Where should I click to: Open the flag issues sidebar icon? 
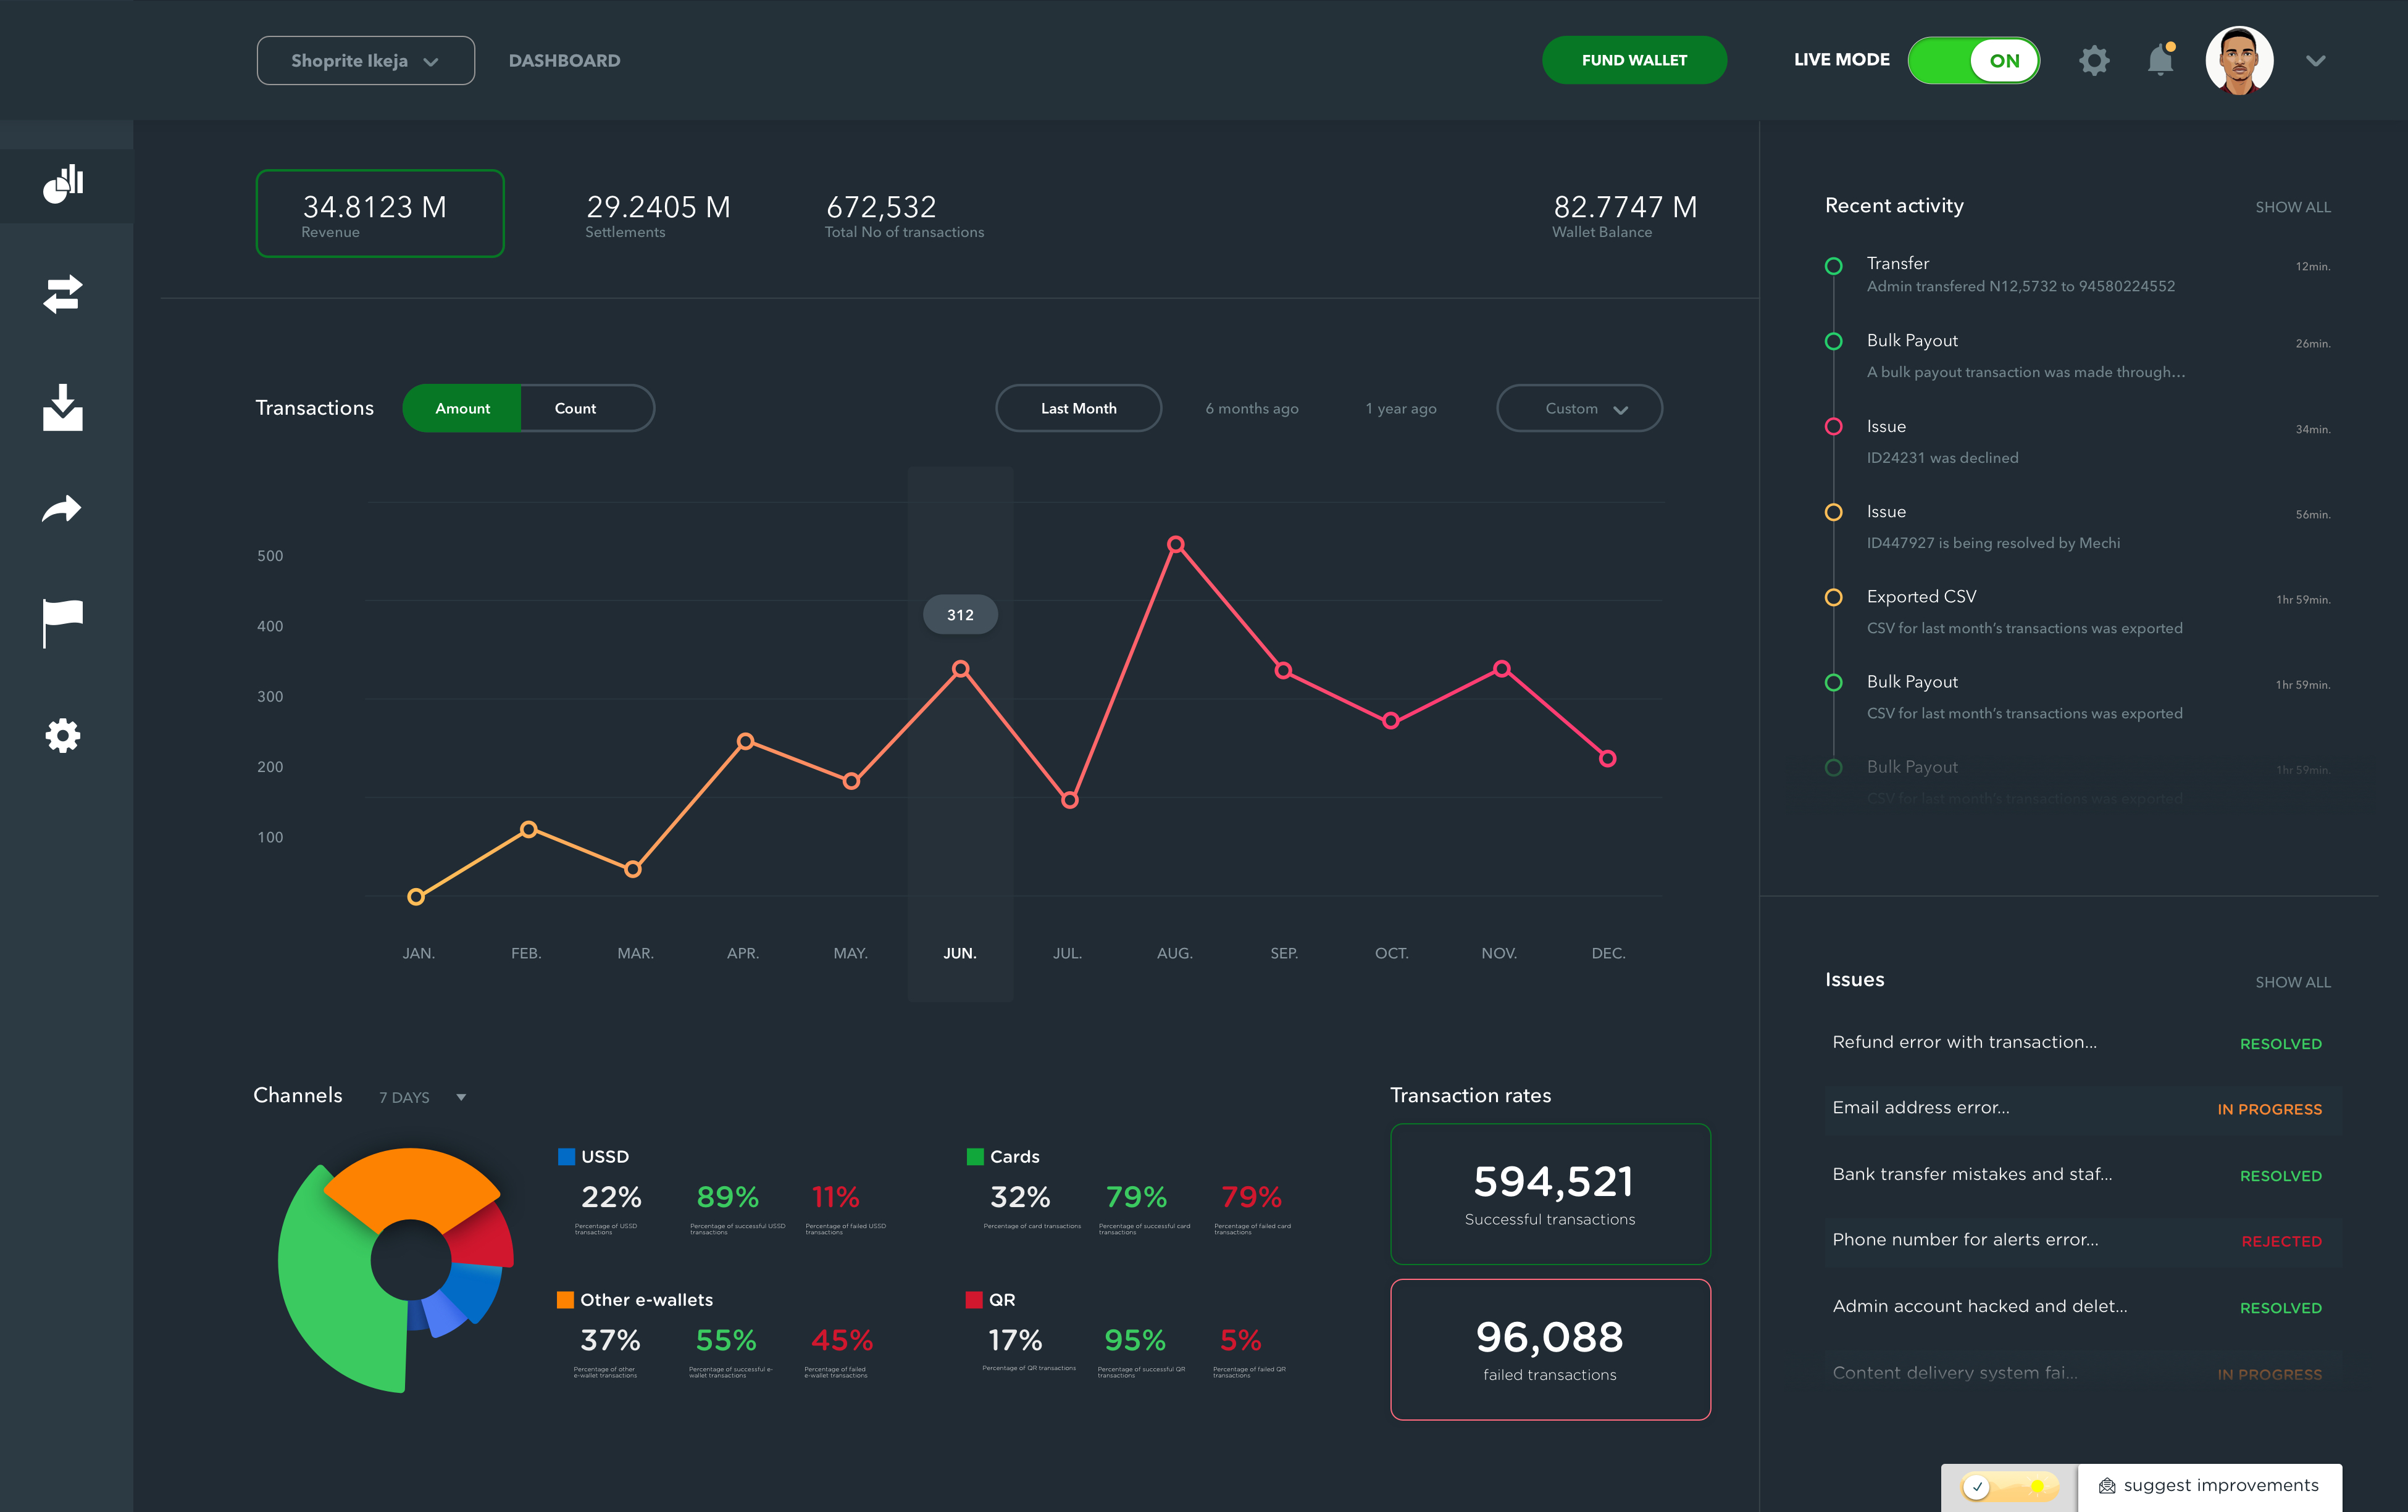62,623
